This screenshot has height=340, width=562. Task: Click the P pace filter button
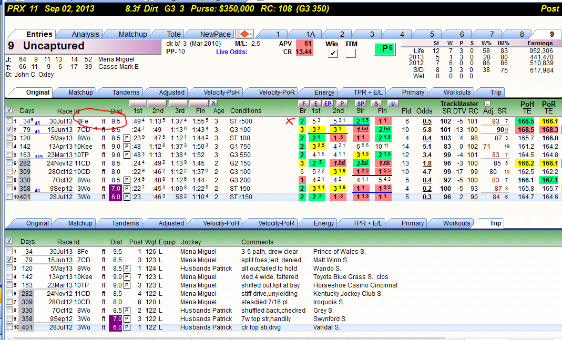[x=342, y=104]
